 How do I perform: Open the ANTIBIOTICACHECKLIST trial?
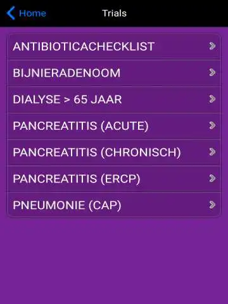click(x=114, y=46)
